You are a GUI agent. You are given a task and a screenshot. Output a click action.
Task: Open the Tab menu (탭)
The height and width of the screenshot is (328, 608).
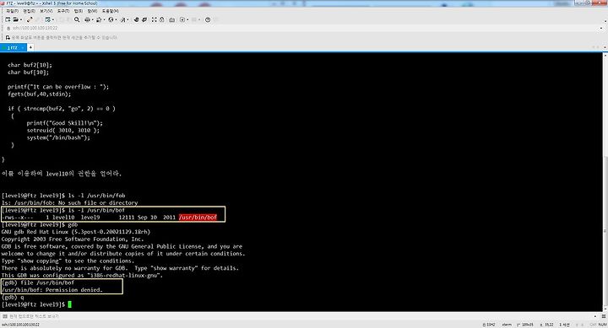[79, 11]
